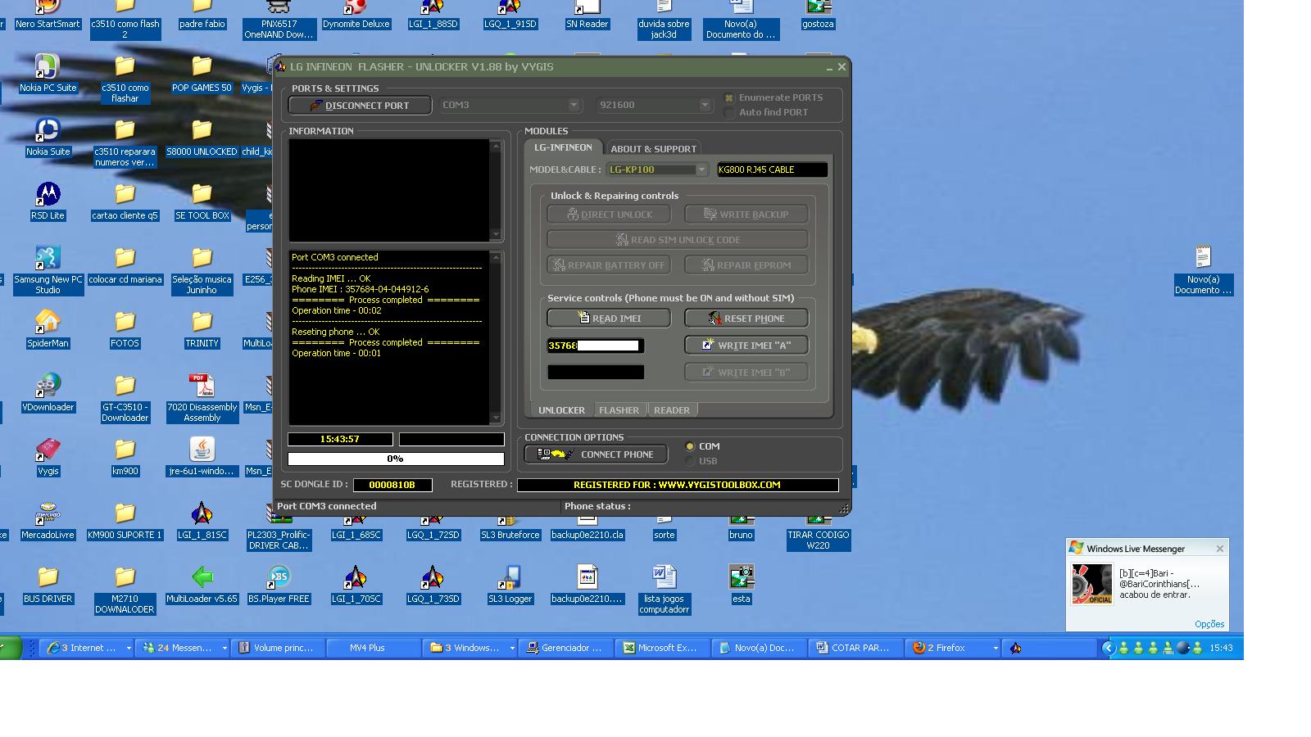The width and height of the screenshot is (1311, 737).
Task: Select COM connection radio button
Action: coord(690,446)
